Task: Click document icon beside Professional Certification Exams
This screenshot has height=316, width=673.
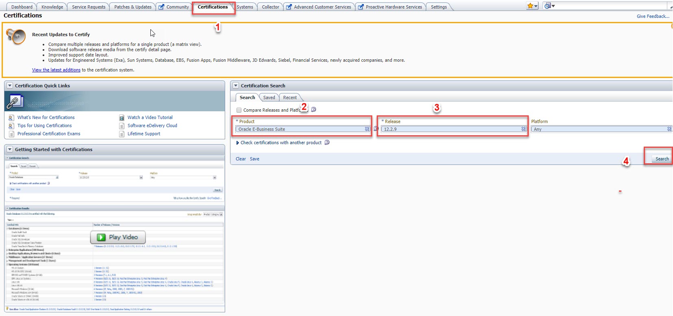Action: click(x=11, y=134)
